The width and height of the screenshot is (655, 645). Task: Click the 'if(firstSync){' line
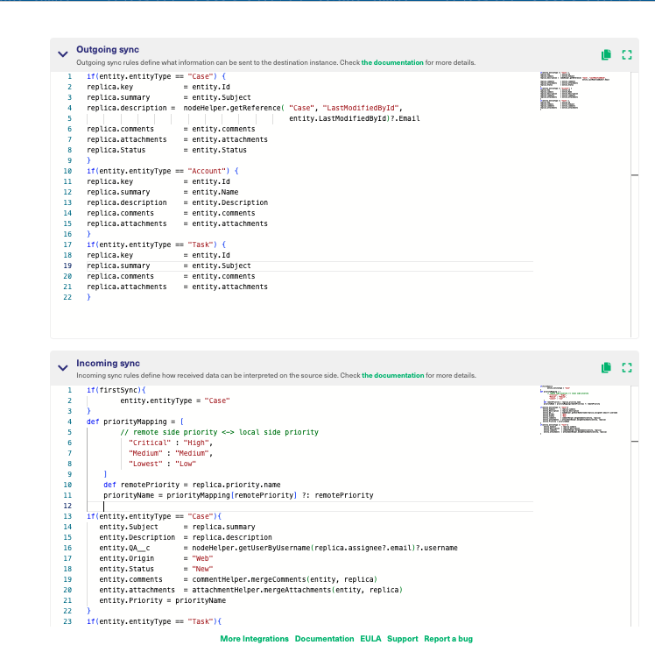[x=116, y=390]
